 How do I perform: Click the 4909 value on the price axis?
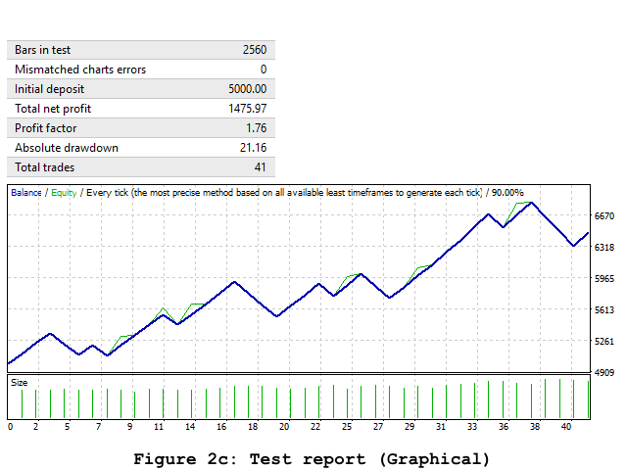tap(604, 372)
